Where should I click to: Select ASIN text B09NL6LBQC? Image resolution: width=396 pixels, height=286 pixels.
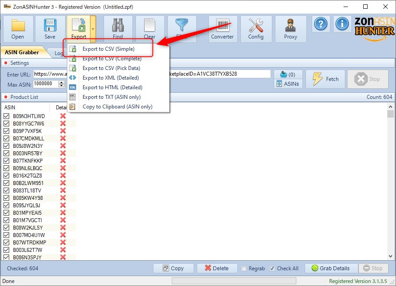(28, 168)
